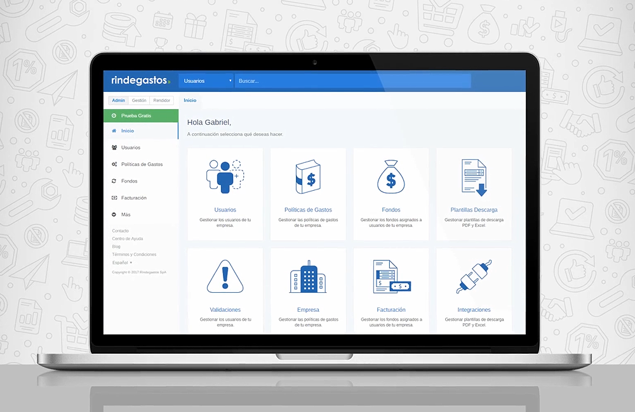Switch to the Gestión role toggle
The image size is (635, 412).
[139, 100]
